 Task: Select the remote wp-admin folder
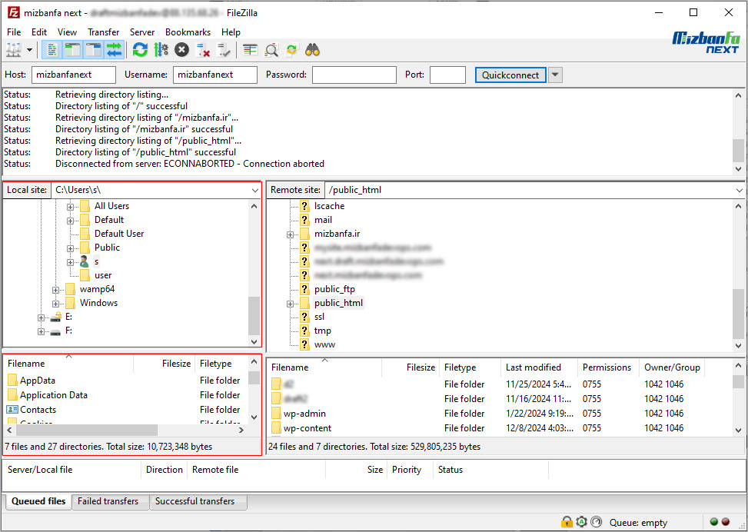(x=304, y=413)
